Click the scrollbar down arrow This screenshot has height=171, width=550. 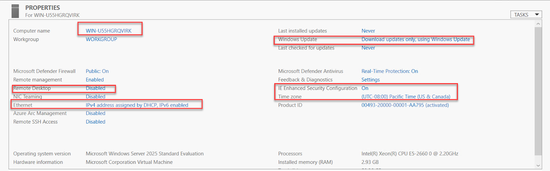pos(538,166)
